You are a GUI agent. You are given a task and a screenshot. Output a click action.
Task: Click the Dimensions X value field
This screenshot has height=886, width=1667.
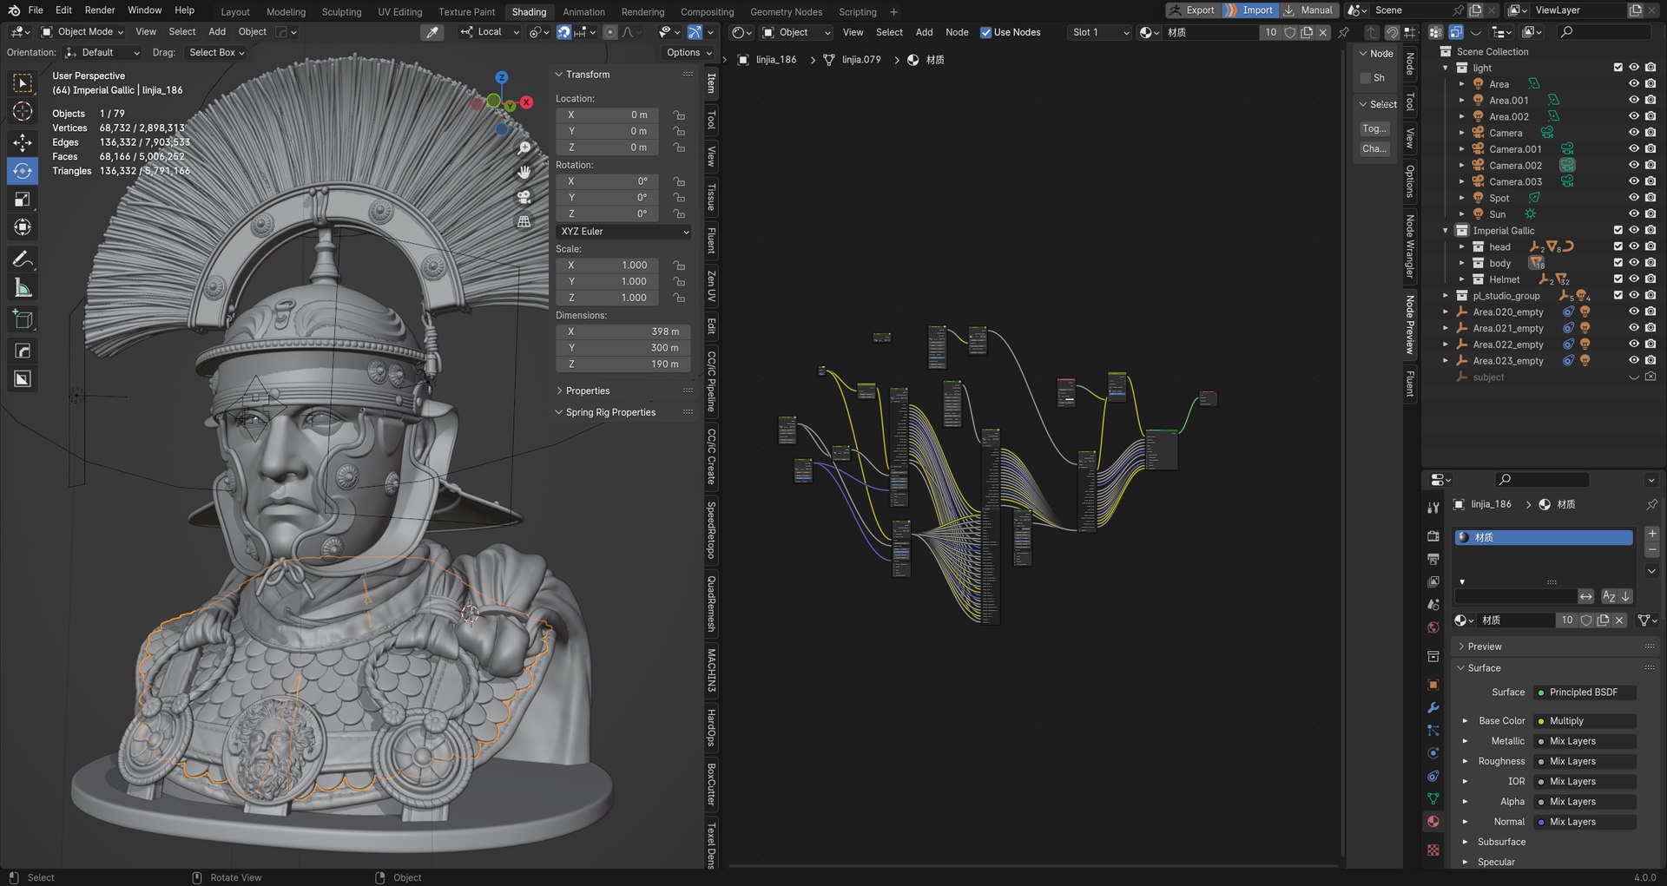click(x=623, y=331)
